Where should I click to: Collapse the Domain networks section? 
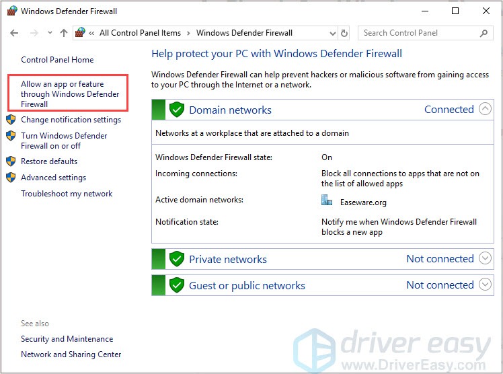tap(485, 109)
